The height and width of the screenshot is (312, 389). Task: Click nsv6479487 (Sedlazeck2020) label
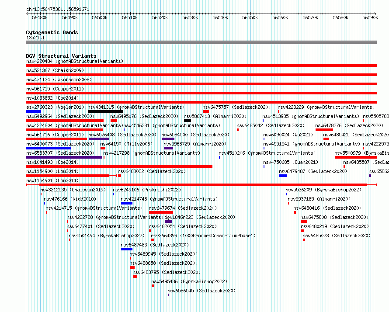tap(313, 171)
